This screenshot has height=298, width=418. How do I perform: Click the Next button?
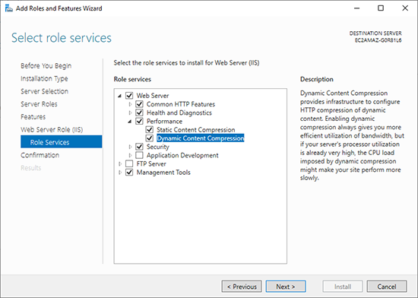(x=286, y=287)
